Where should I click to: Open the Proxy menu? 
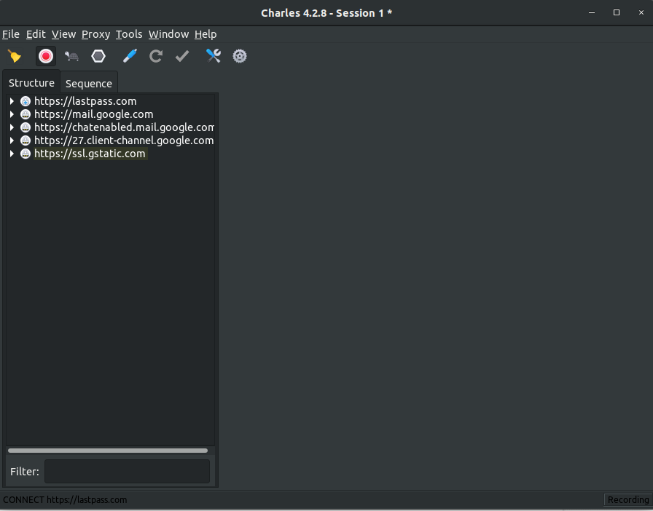pyautogui.click(x=95, y=34)
